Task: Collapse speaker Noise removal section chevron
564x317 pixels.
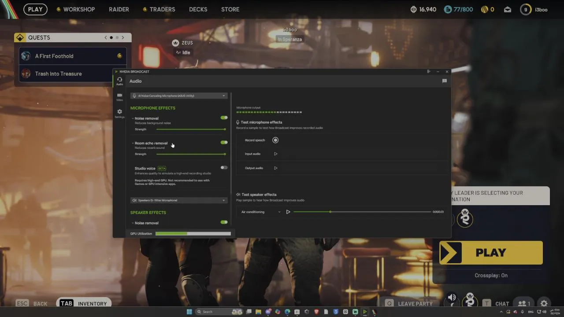Action: click(x=133, y=223)
